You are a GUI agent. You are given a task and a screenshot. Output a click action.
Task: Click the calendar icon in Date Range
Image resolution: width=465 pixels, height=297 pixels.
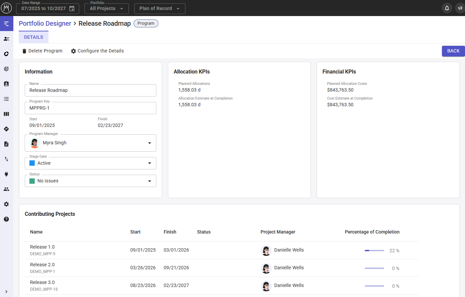click(72, 9)
